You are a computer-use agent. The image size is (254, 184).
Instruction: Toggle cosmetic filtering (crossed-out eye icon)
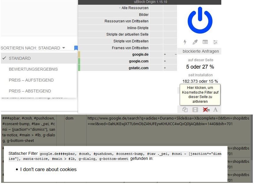(x=206, y=110)
